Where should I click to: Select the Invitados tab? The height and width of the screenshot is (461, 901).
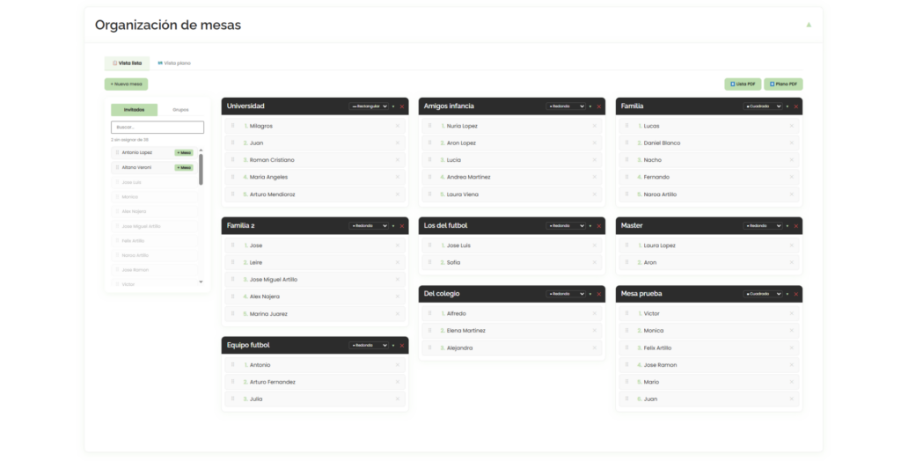pos(134,110)
